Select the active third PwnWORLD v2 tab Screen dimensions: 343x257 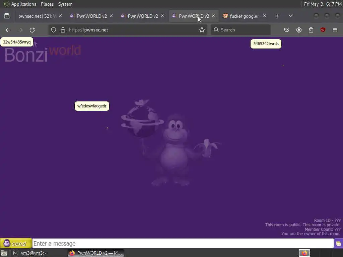tap(194, 16)
